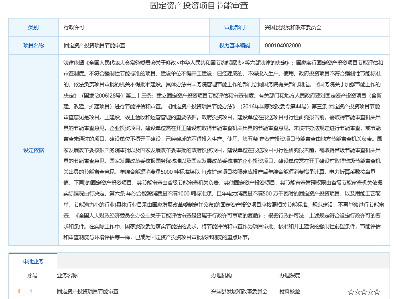394x299 pixels.
Task: Click the 办理机构 column header
Action: coord(221,275)
